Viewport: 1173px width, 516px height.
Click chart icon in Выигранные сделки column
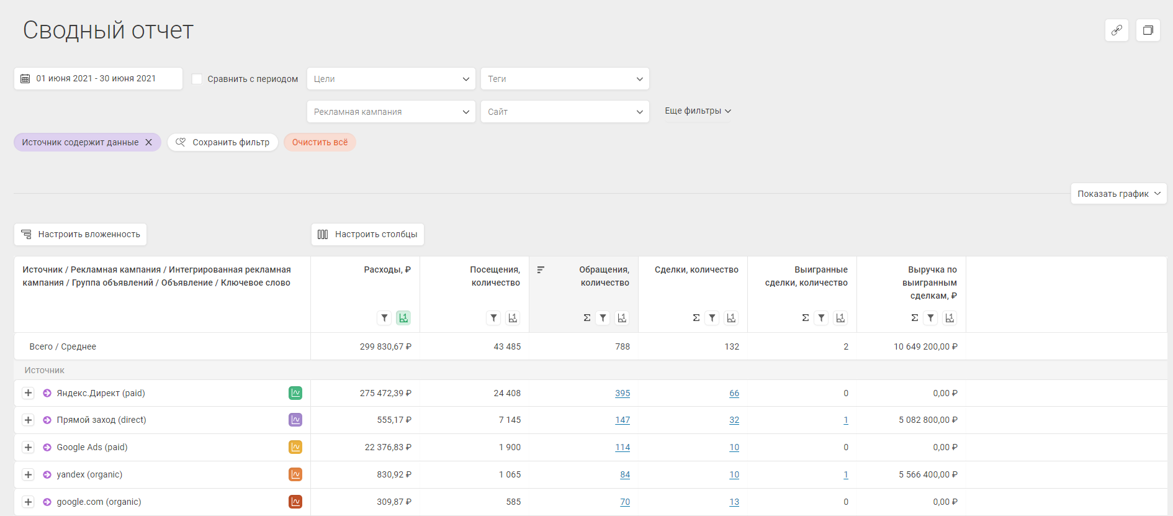(840, 318)
